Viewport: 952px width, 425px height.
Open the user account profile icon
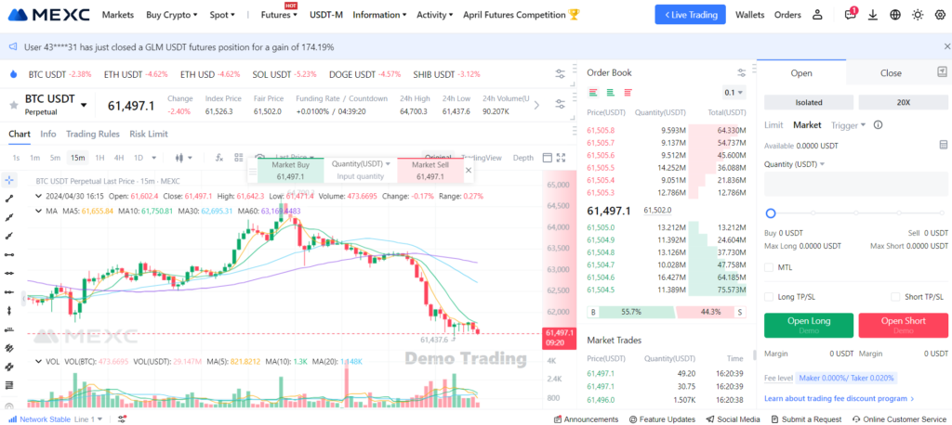pyautogui.click(x=818, y=15)
